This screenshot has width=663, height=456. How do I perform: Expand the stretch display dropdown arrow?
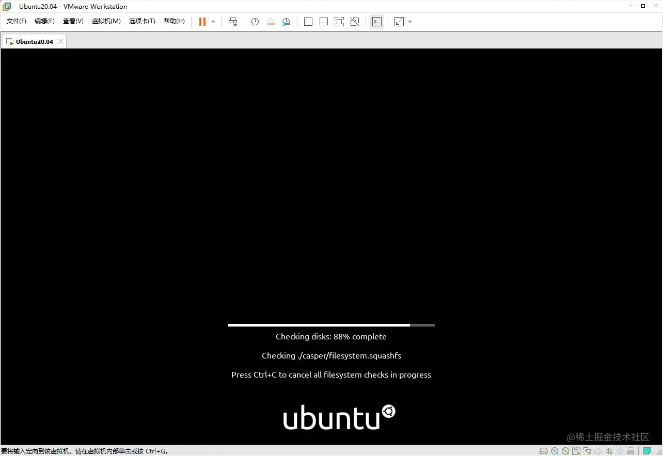[x=410, y=22]
